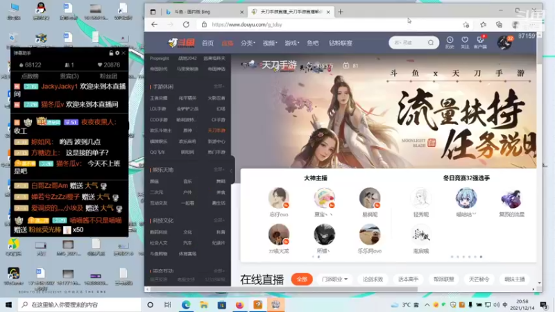Image resolution: width=555 pixels, height=312 pixels.
Task: Open streamer 乐乐呵ovo avatar
Action: [370, 234]
